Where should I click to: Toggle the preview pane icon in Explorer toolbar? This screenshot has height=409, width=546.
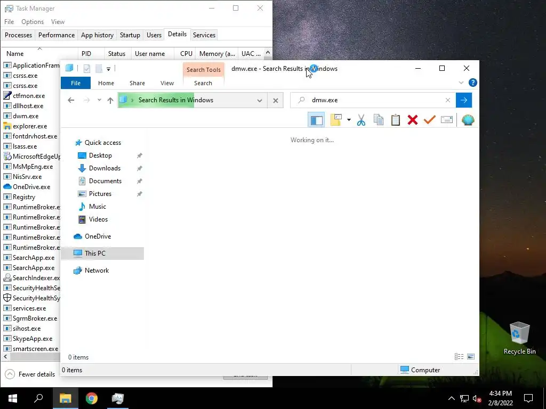pyautogui.click(x=316, y=120)
